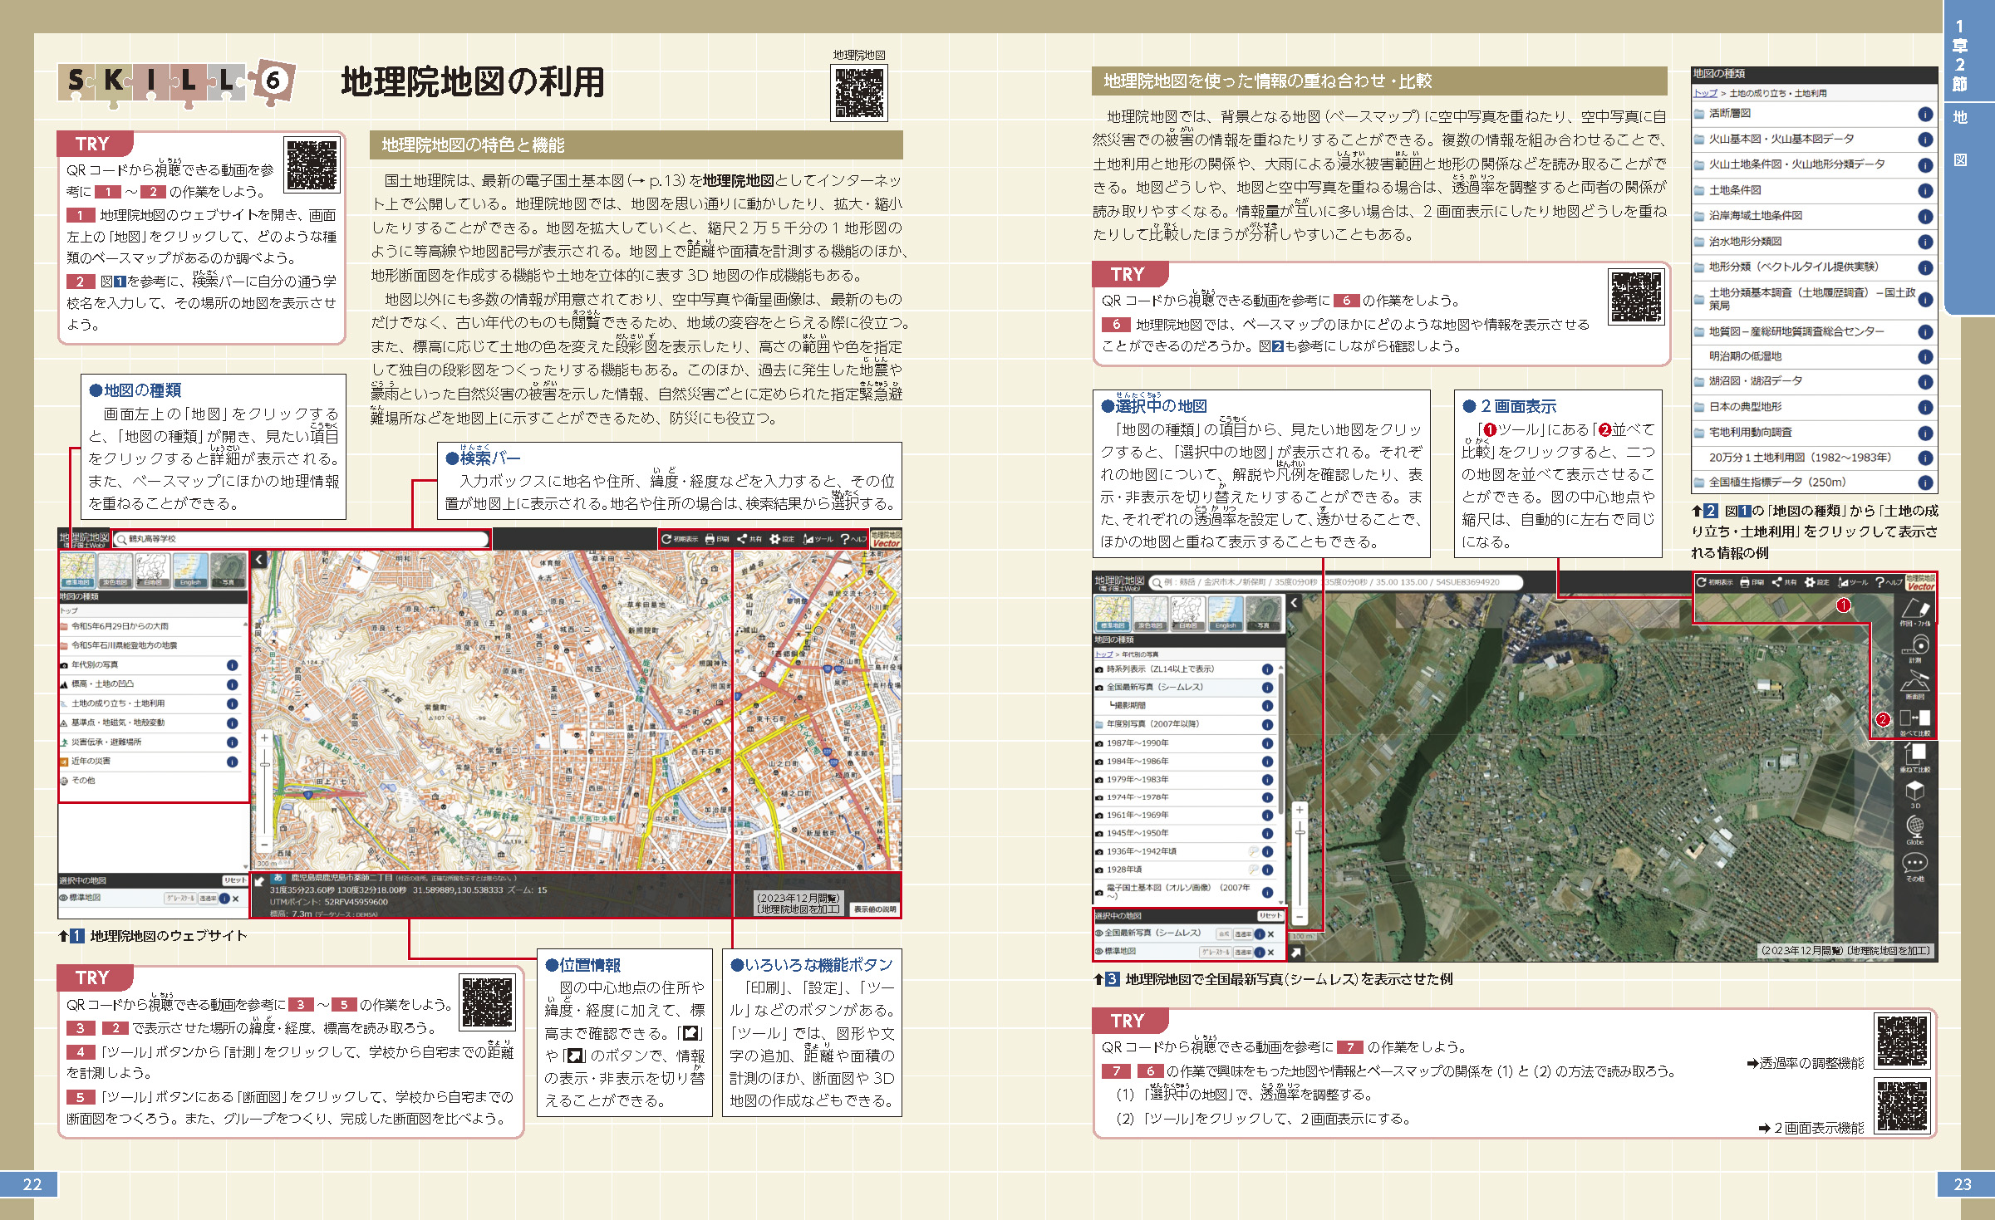Select the 標高・土地の凹凸 category
The height and width of the screenshot is (1220, 1995).
tap(101, 684)
